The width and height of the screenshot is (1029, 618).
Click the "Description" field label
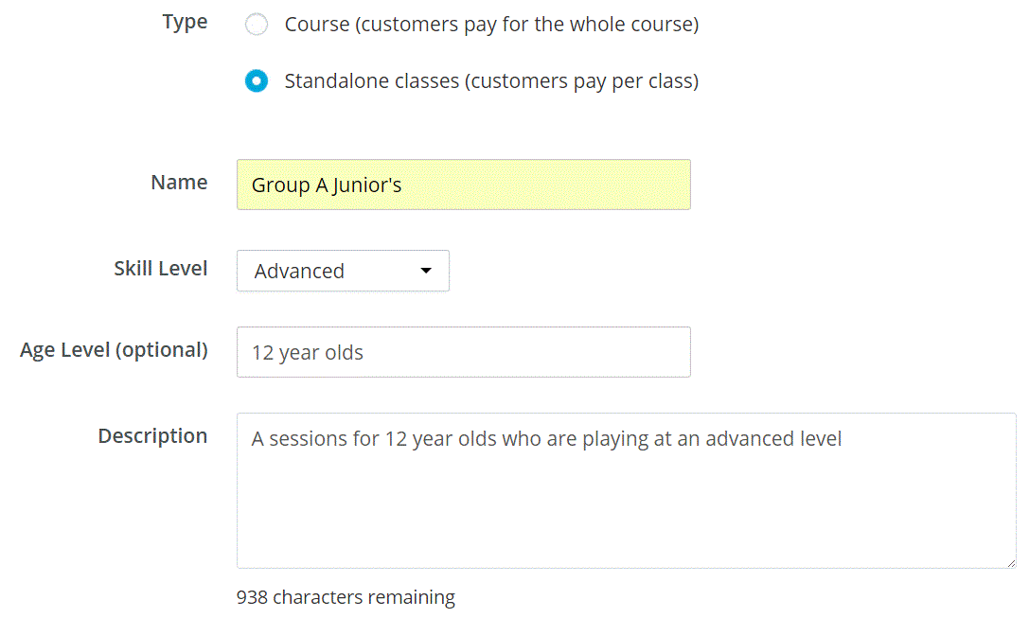[152, 436]
